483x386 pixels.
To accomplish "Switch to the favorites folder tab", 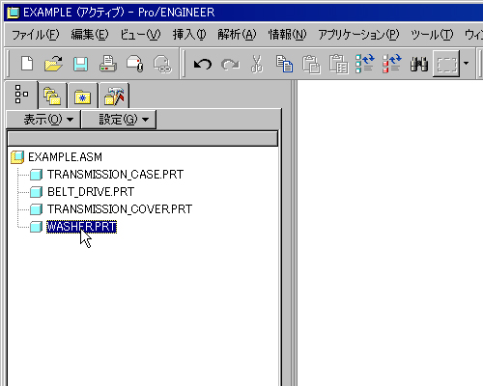I will (82, 96).
